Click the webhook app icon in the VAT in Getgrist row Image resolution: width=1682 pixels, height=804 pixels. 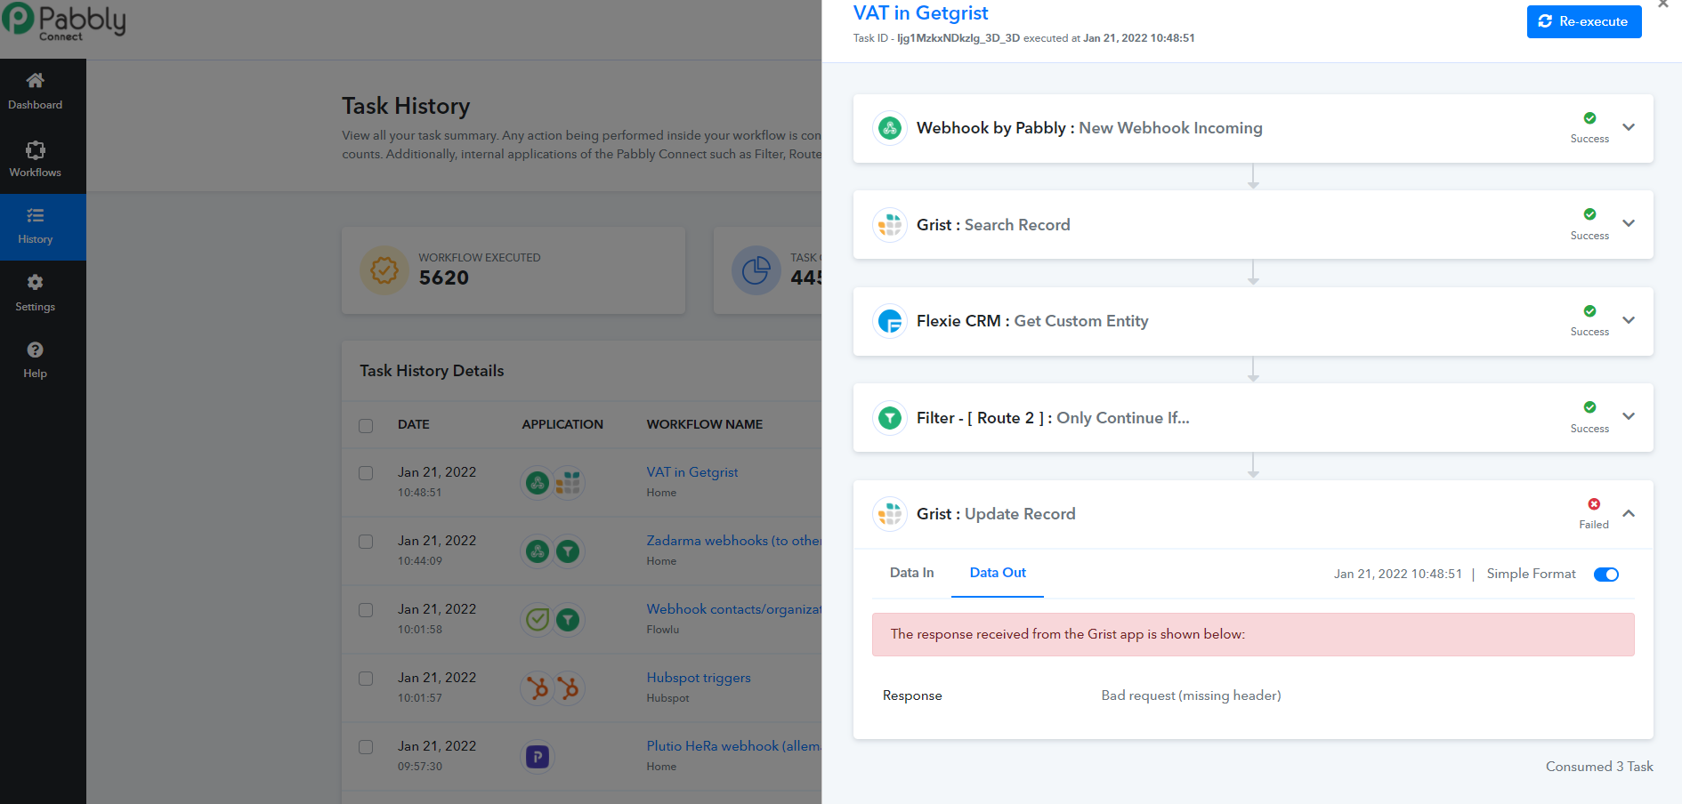tap(538, 483)
